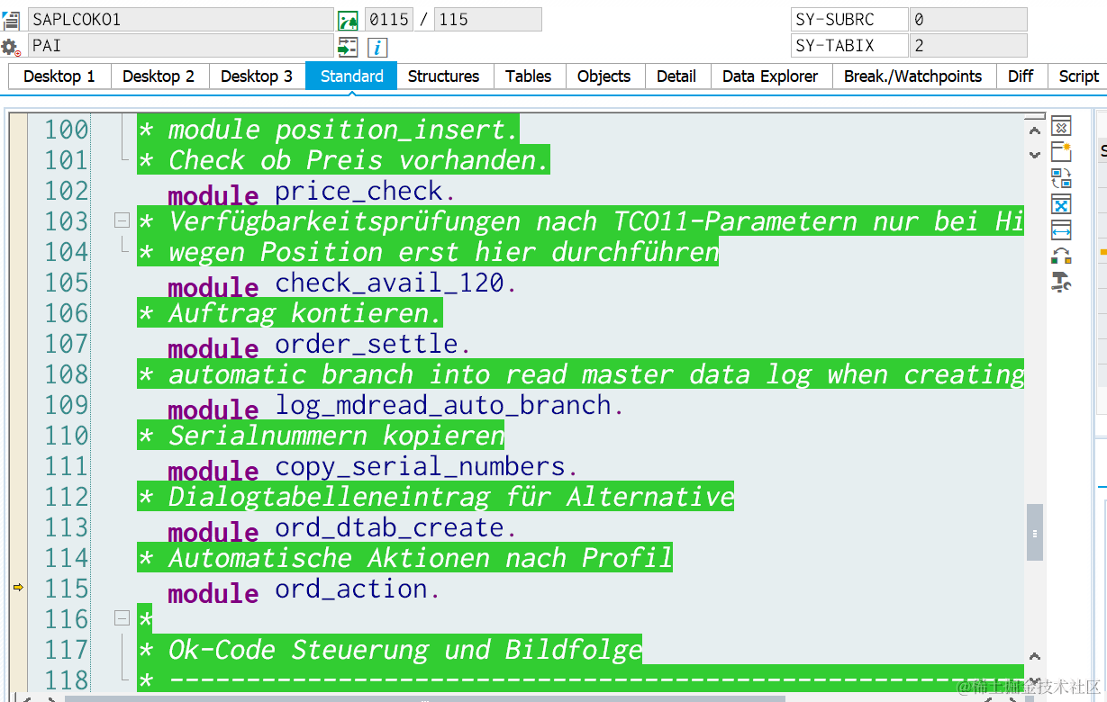Click comment '* Serialnummern kopieren'
1107x702 pixels.
(x=321, y=436)
